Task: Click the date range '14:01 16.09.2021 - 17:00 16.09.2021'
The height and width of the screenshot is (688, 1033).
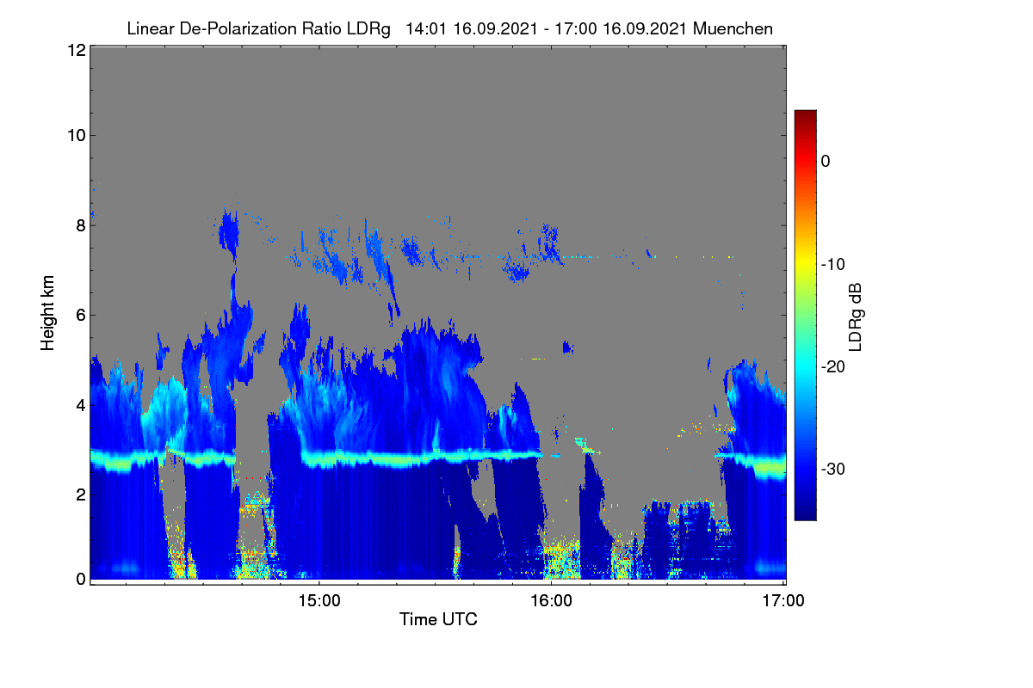Action: (x=546, y=29)
